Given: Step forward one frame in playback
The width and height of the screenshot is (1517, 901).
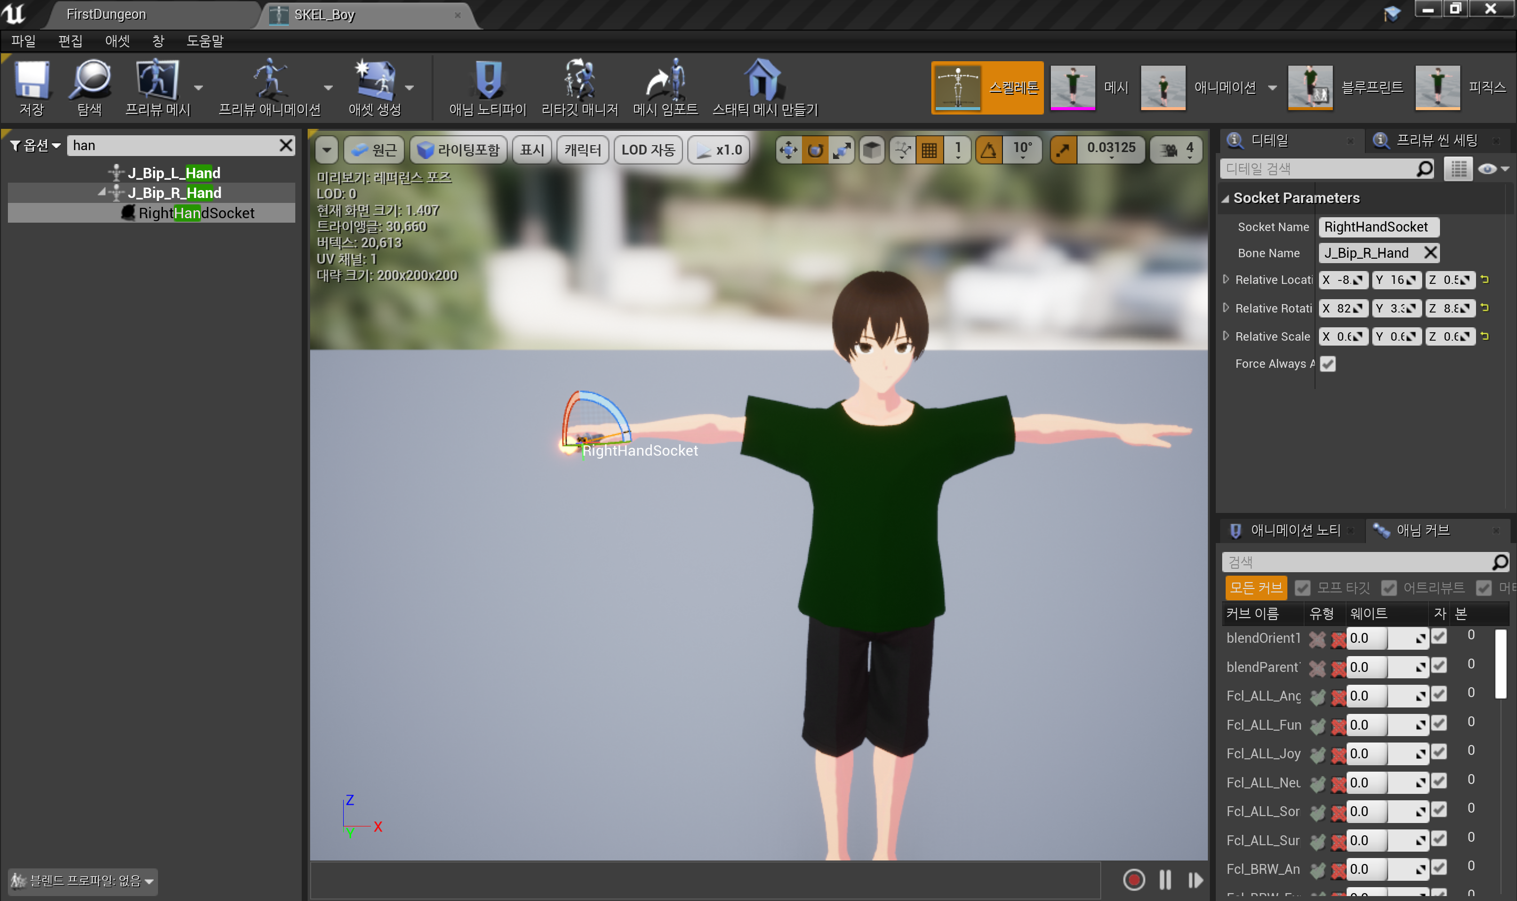Looking at the screenshot, I should click(1196, 880).
